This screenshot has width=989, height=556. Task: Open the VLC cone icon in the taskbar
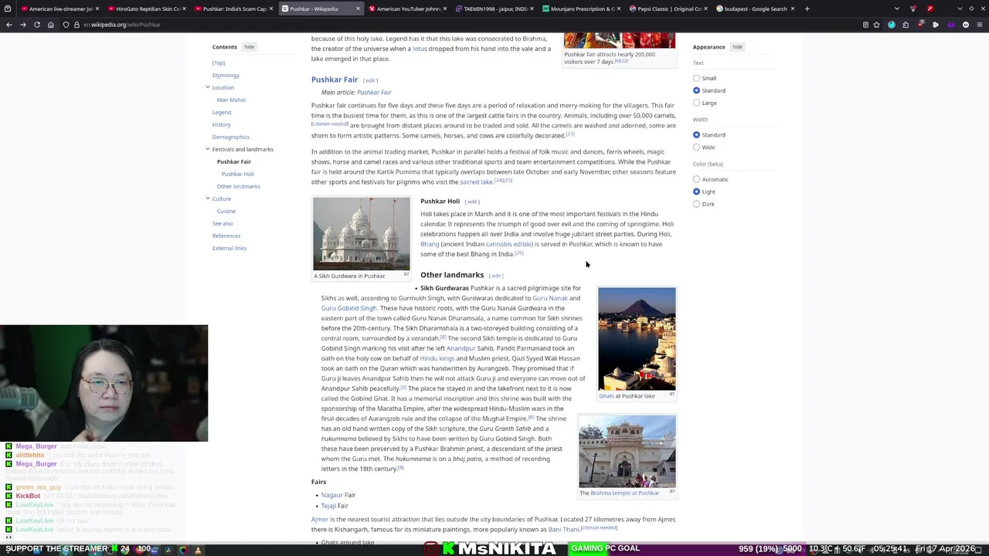click(198, 550)
